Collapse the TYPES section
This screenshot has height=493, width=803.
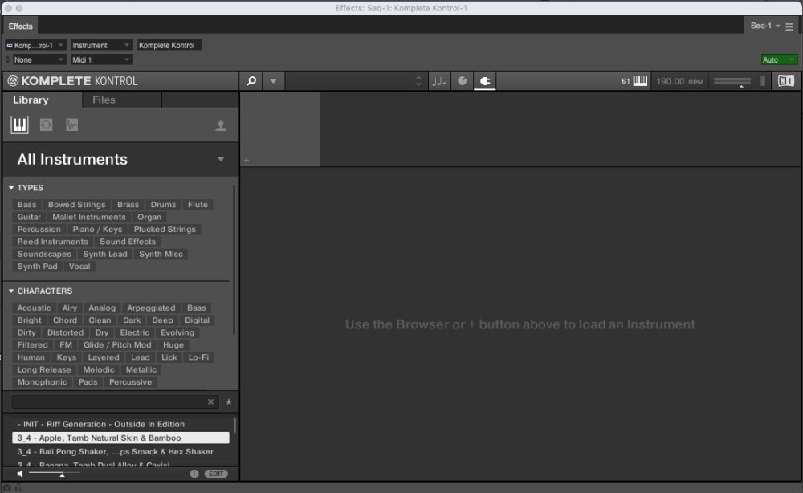[x=11, y=188]
